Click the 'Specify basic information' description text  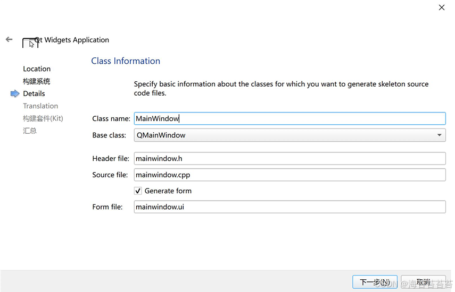pos(281,89)
